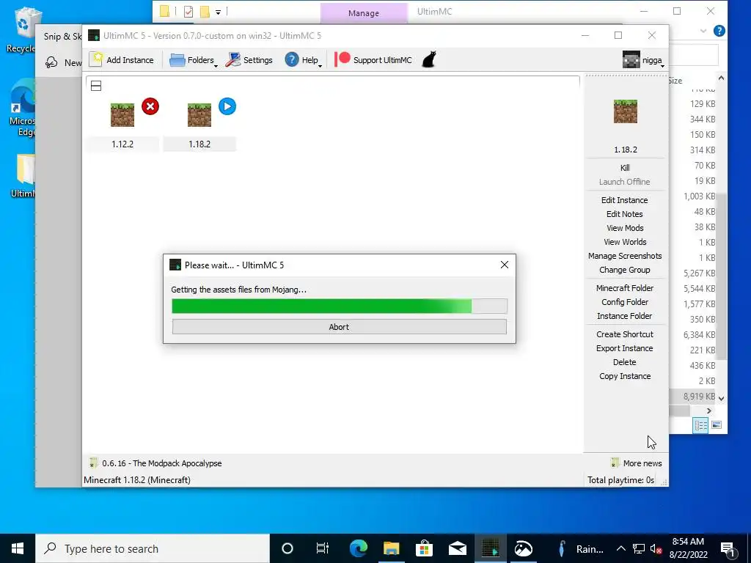
Task: Click the 1.18.2 grass block in sidebar
Action: (626, 111)
